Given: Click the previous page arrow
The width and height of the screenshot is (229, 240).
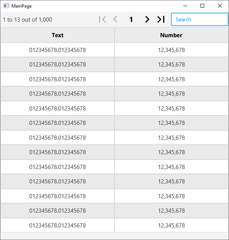Looking at the screenshot, I should [115, 19].
